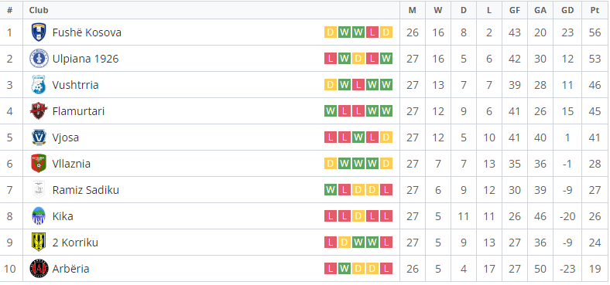This screenshot has height=285, width=610.
Task: Click Fushë Kosova's red L form badge
Action: (372, 32)
